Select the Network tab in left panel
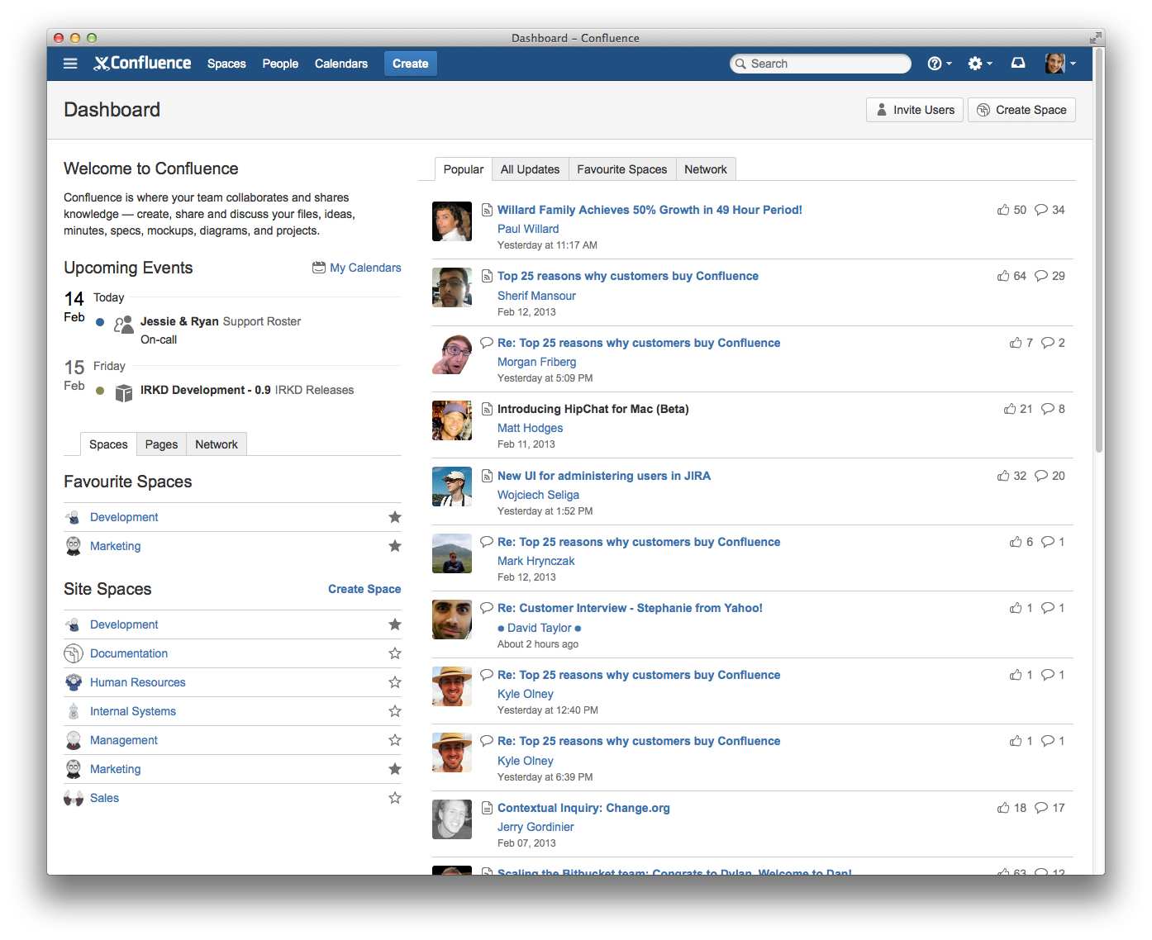The image size is (1152, 940). click(x=217, y=444)
